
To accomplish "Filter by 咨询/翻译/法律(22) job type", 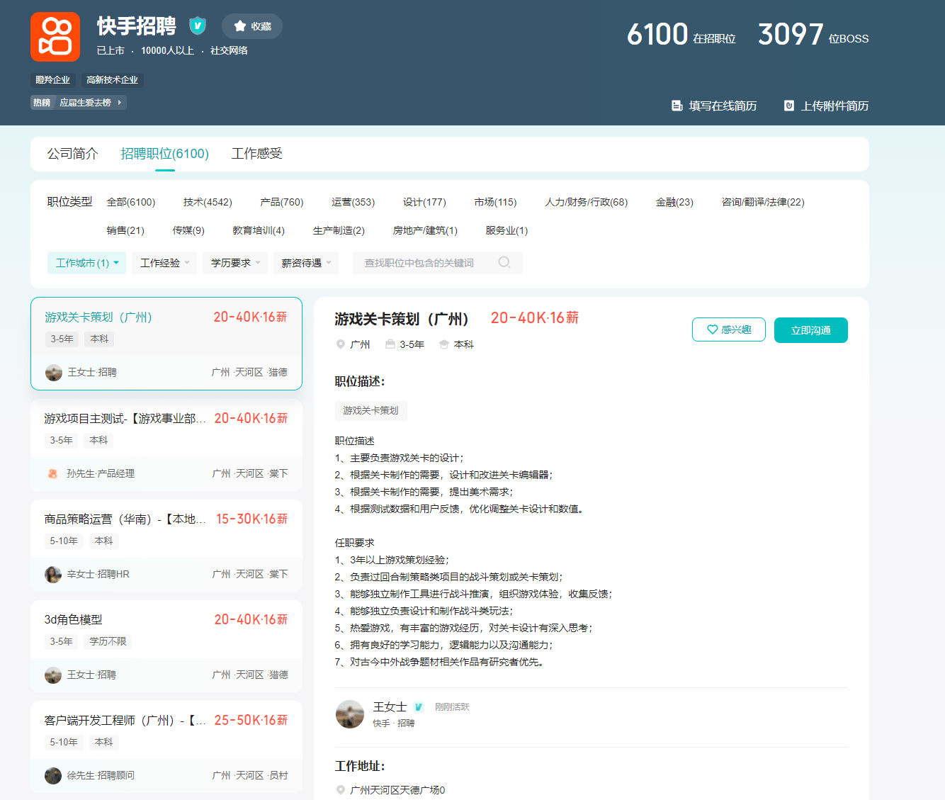I will tap(763, 202).
